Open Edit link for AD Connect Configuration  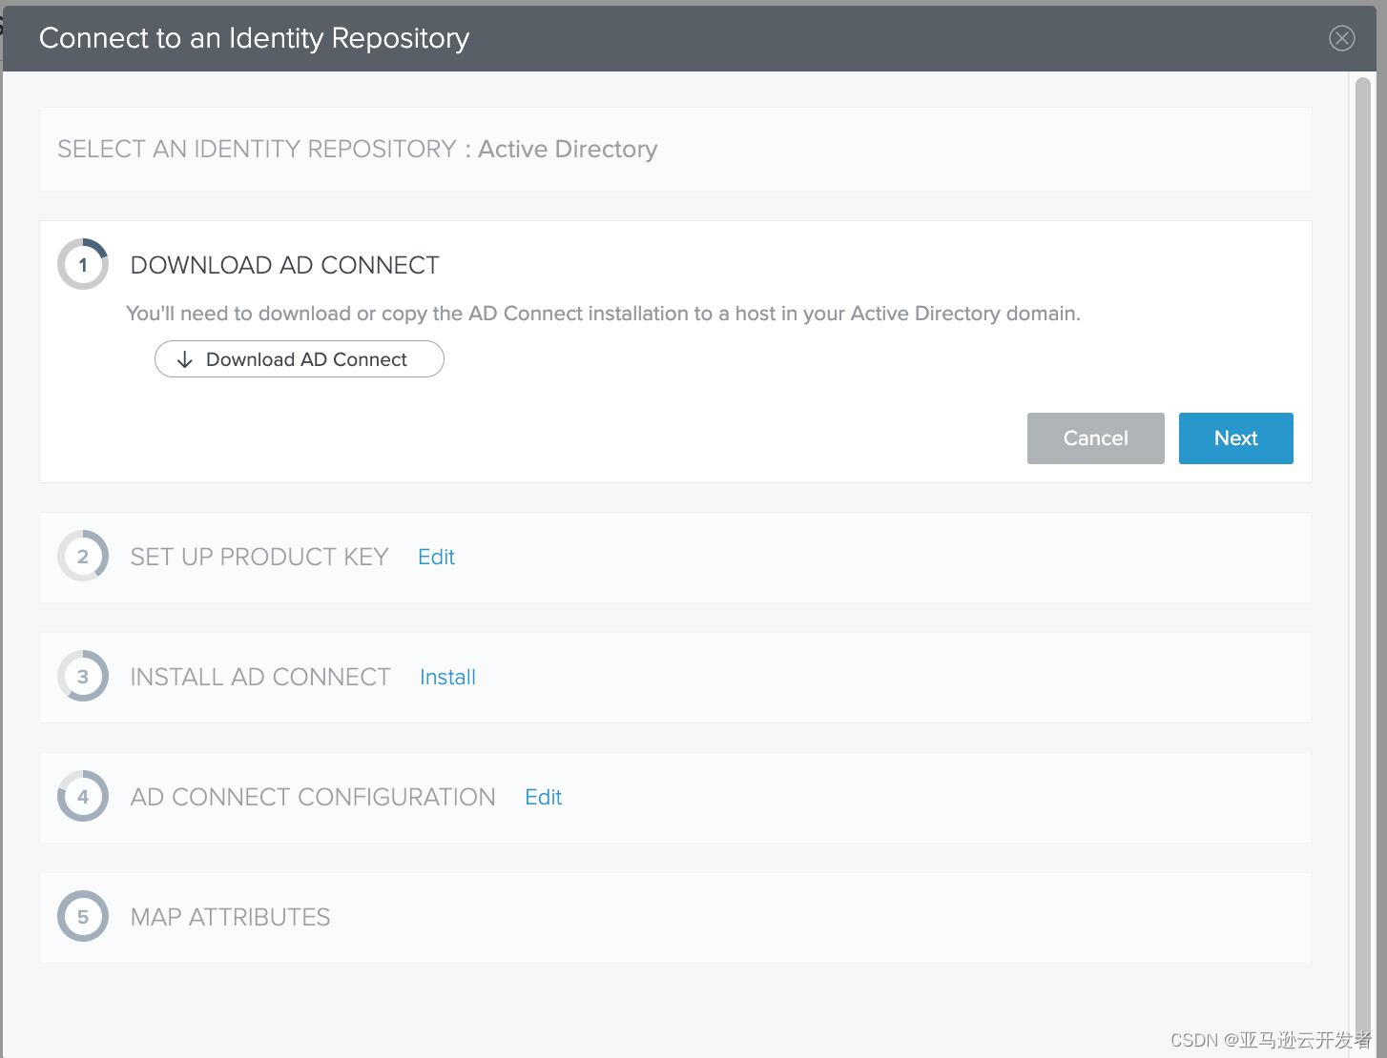tap(543, 797)
